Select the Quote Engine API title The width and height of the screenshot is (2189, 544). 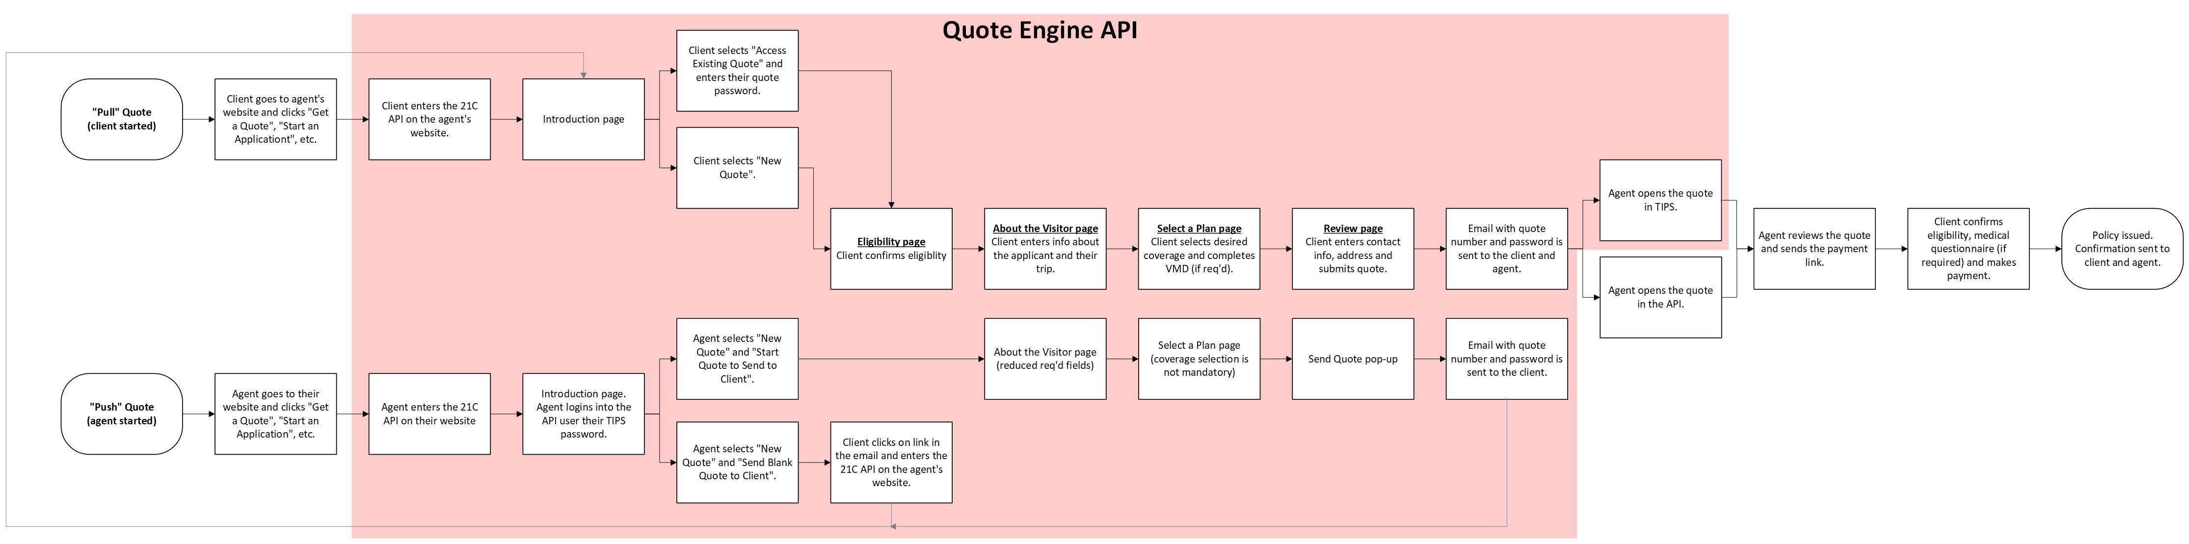(1039, 30)
